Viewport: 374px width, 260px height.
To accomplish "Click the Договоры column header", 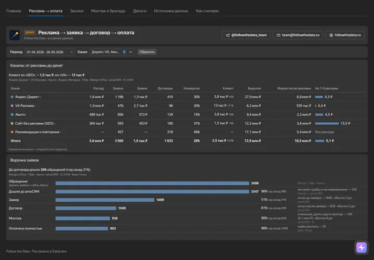I will tap(165, 88).
